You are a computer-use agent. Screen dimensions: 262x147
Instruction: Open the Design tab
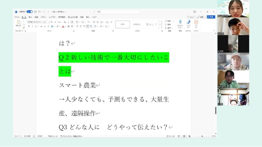(43, 17)
